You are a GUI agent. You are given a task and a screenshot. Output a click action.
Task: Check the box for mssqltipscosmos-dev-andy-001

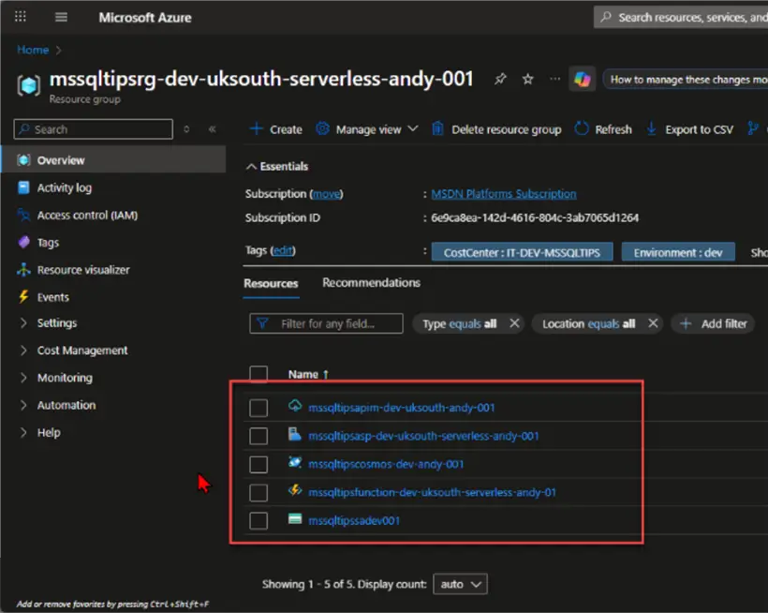[258, 465]
